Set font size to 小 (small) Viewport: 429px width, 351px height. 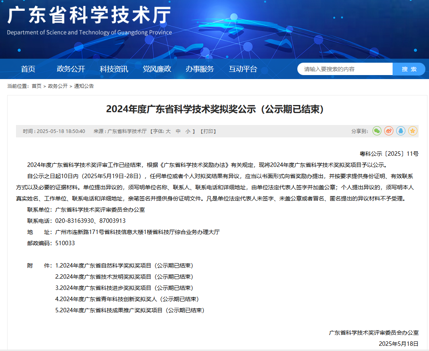click(188, 131)
